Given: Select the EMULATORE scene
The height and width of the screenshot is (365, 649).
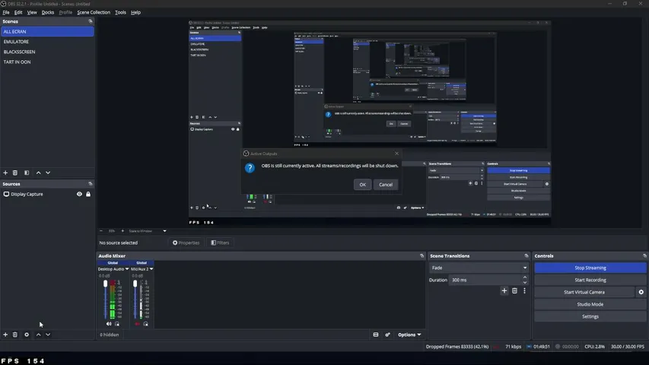Looking at the screenshot, I should coord(47,42).
